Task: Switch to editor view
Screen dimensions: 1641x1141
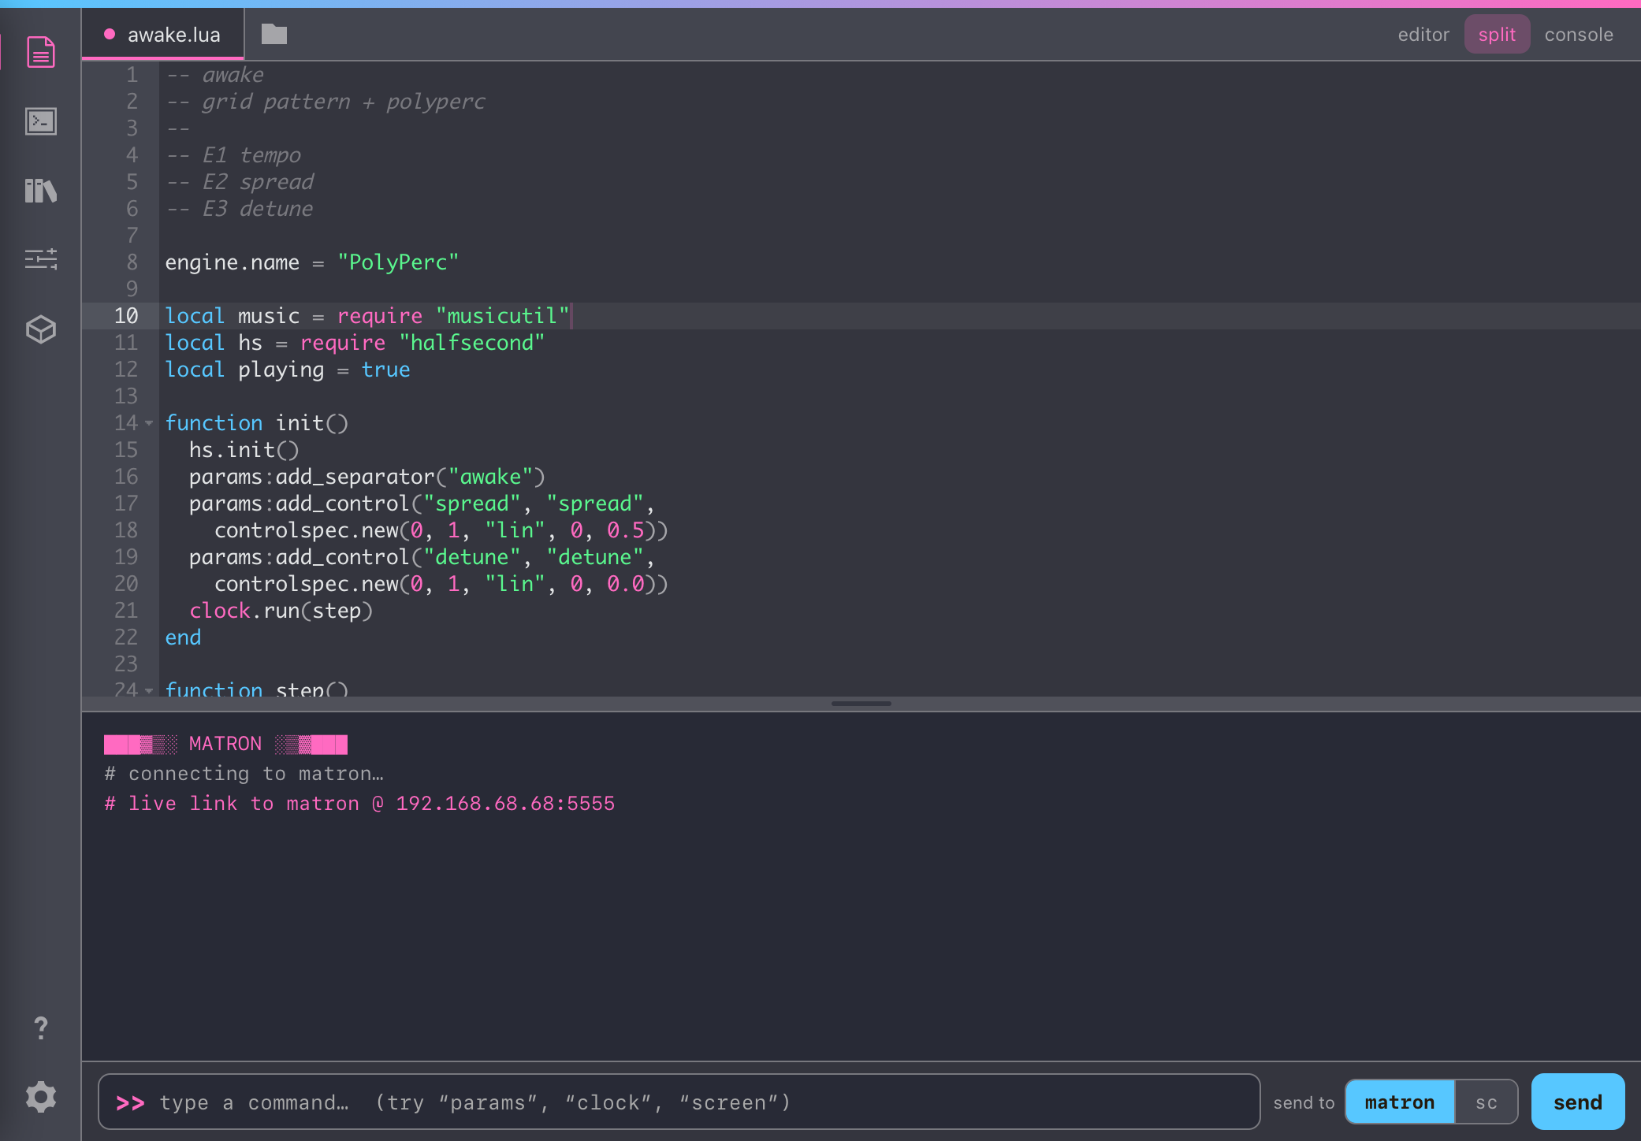Action: [1423, 35]
